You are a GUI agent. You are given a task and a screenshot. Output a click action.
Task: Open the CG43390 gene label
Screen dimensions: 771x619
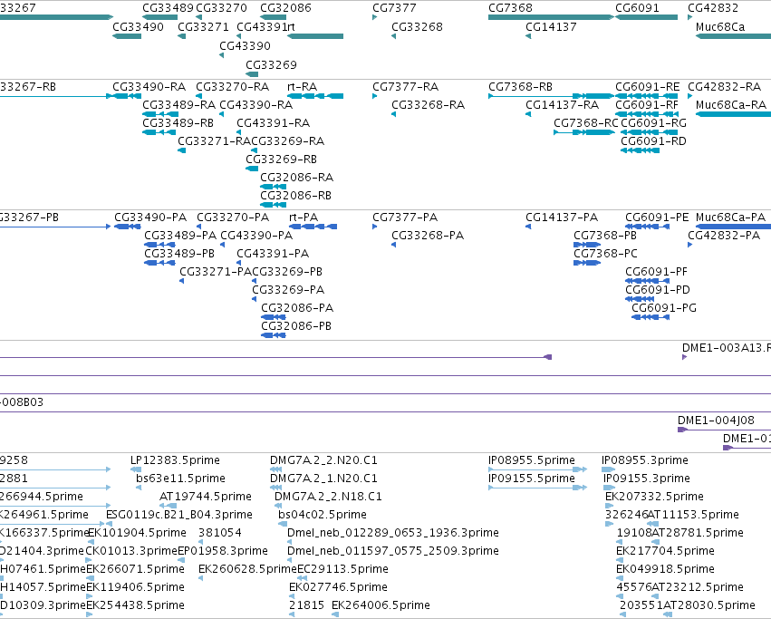(245, 45)
